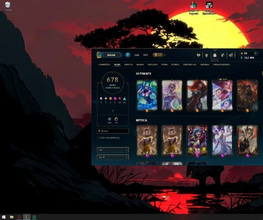
Task: Open the Windows Start menu
Action: 4,217
